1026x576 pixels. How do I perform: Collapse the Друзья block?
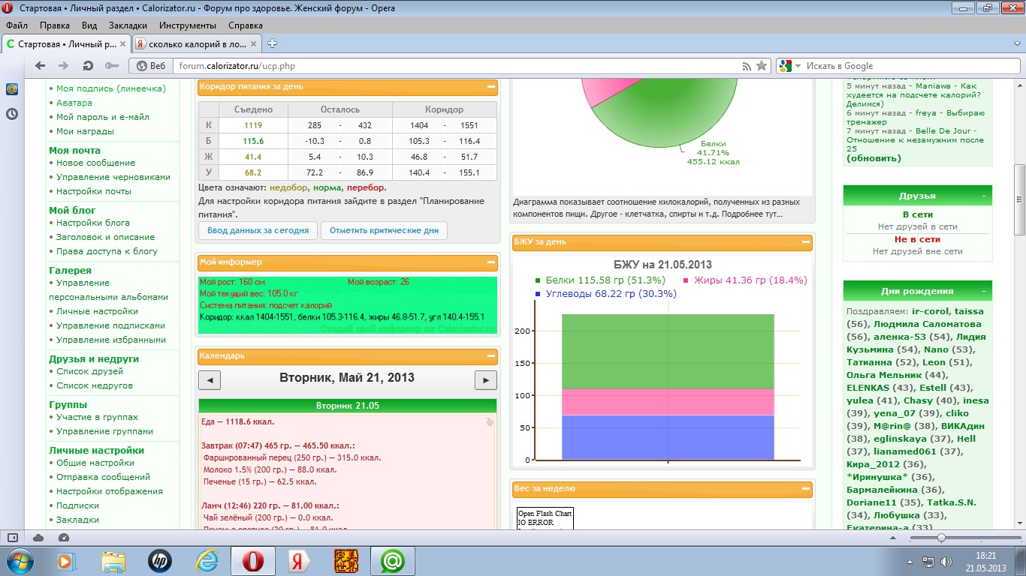pyautogui.click(x=984, y=196)
